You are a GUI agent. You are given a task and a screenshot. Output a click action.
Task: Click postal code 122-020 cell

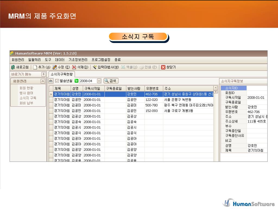coord(154,100)
